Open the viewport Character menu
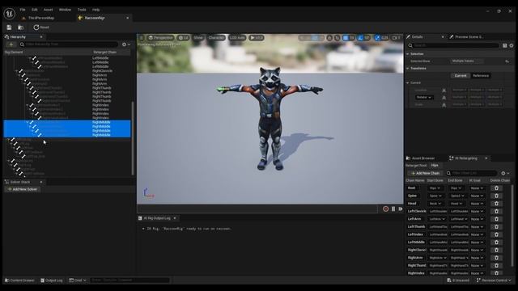 point(216,38)
